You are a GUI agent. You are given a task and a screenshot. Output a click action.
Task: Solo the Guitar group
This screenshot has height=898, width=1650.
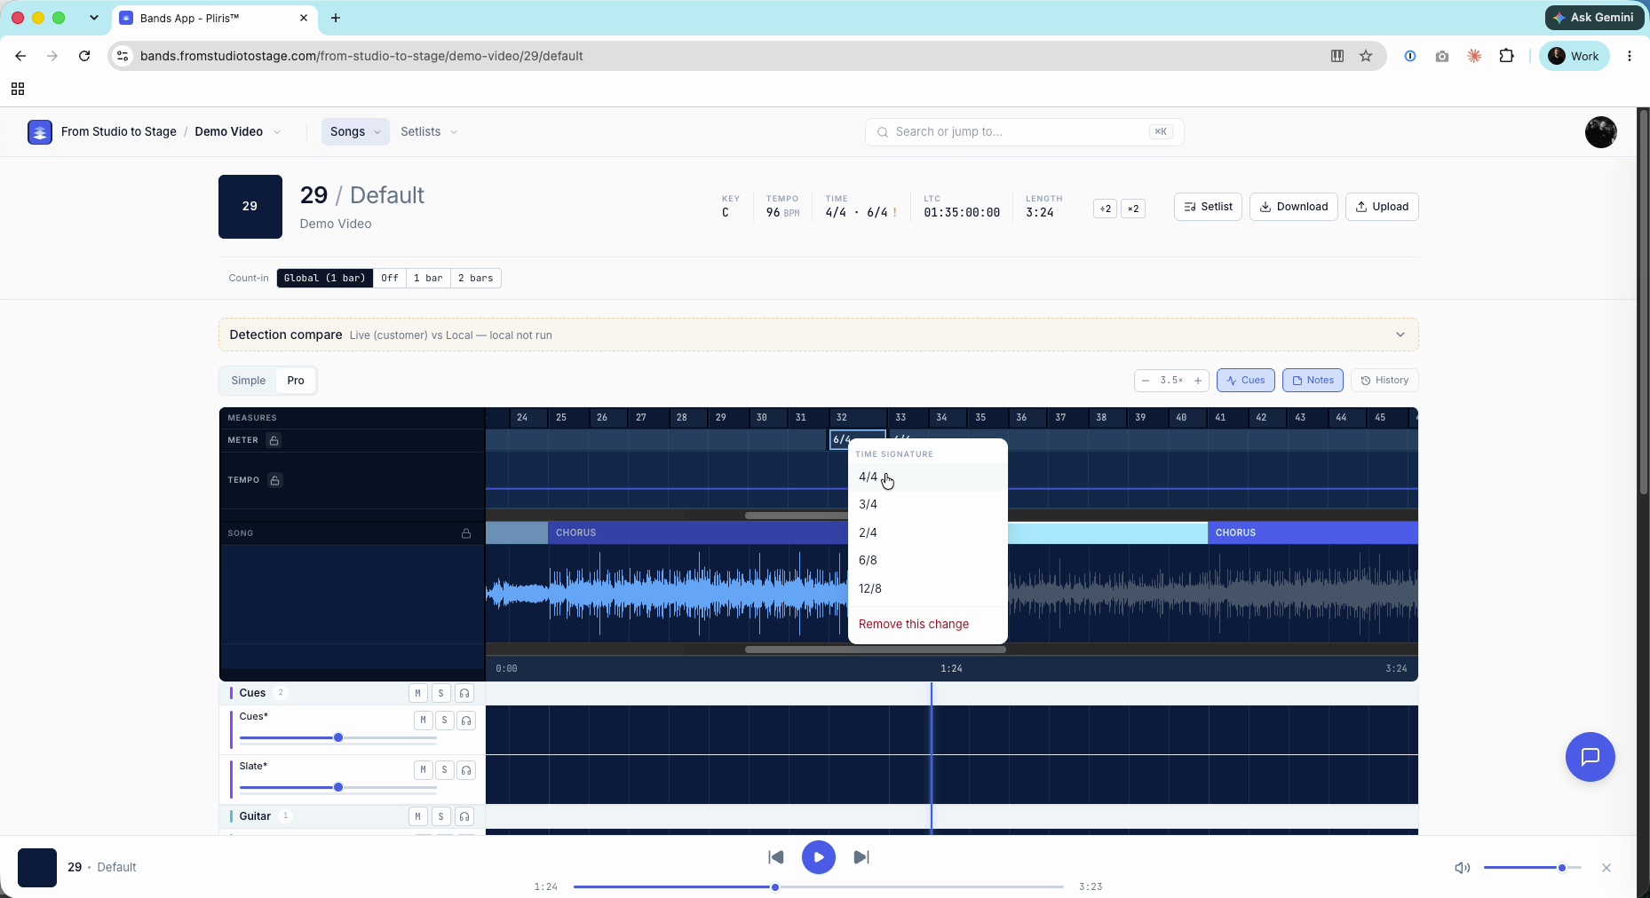click(441, 816)
